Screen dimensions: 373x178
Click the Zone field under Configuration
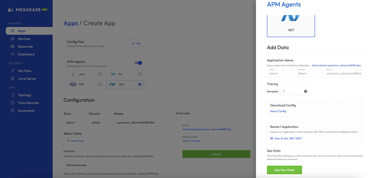(76, 123)
